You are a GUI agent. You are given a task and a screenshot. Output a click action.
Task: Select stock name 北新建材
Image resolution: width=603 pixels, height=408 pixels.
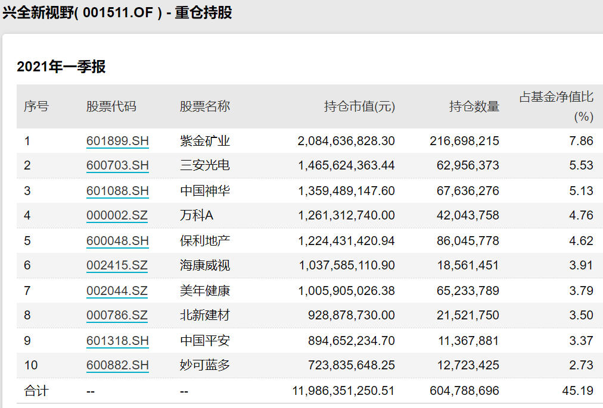[x=204, y=315]
